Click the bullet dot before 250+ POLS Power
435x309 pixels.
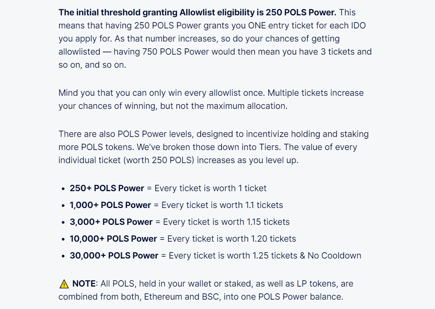tap(63, 189)
